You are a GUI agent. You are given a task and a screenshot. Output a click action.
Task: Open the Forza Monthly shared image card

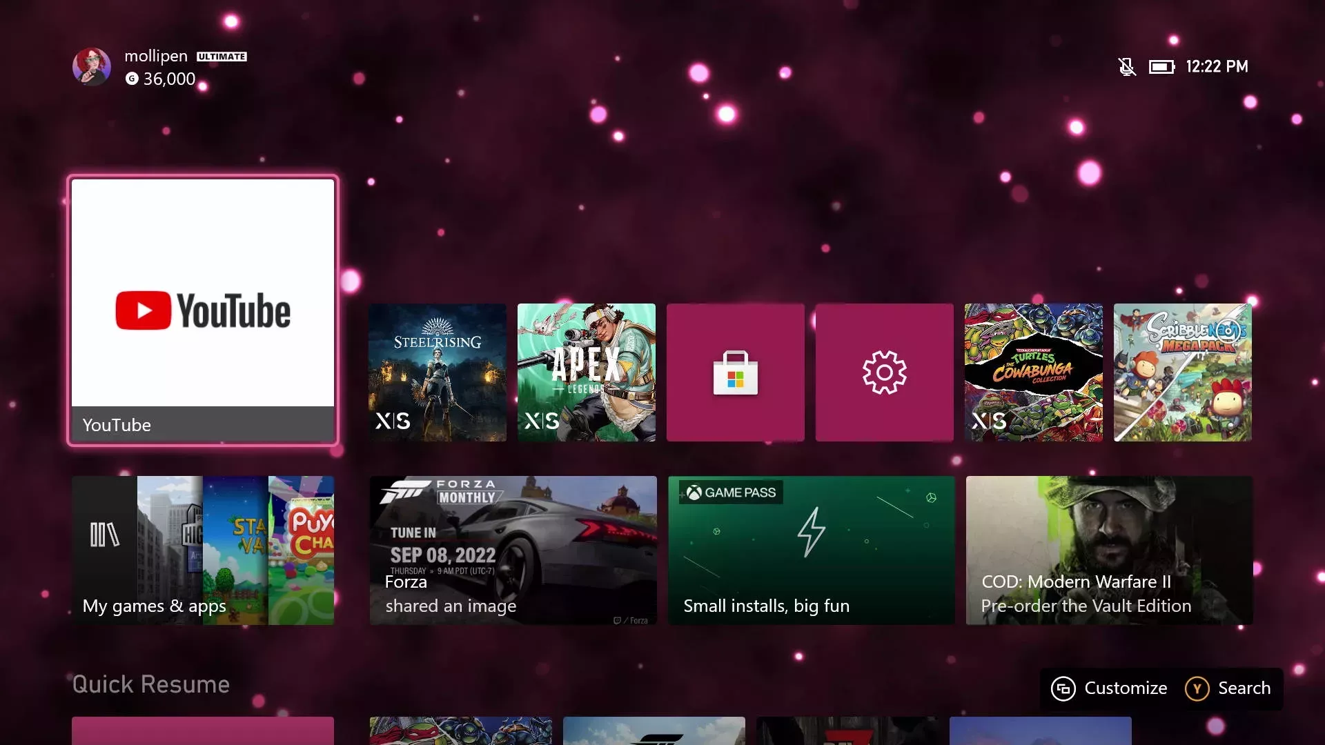point(513,550)
